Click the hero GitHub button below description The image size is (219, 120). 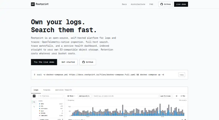88,62
